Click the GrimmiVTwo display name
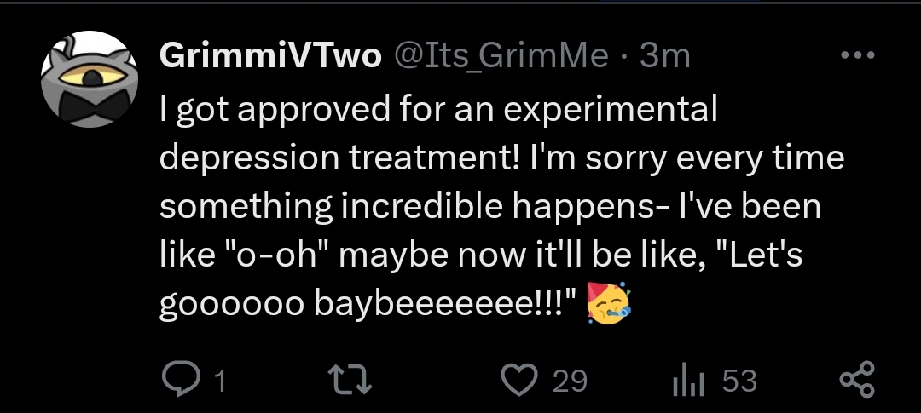This screenshot has width=921, height=413. click(x=269, y=57)
